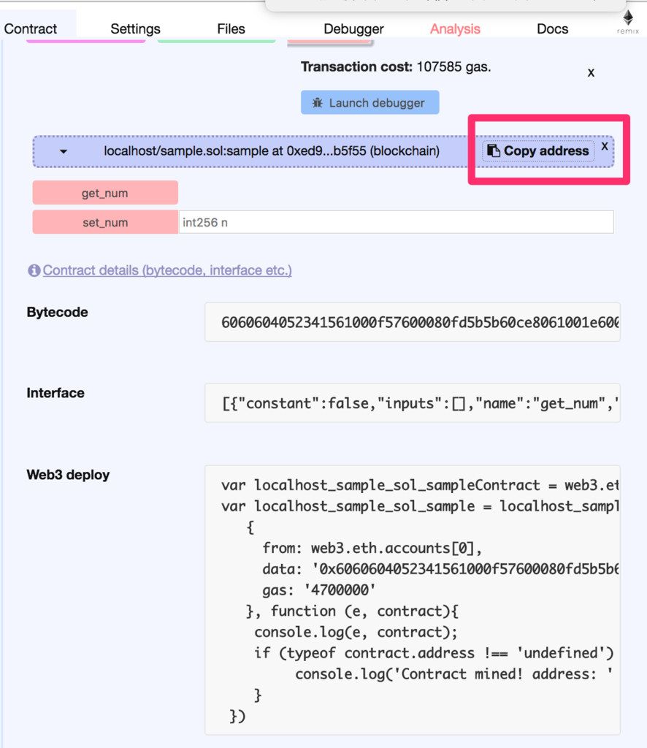Switch to the Debugger tab
647x748 pixels.
(x=353, y=28)
